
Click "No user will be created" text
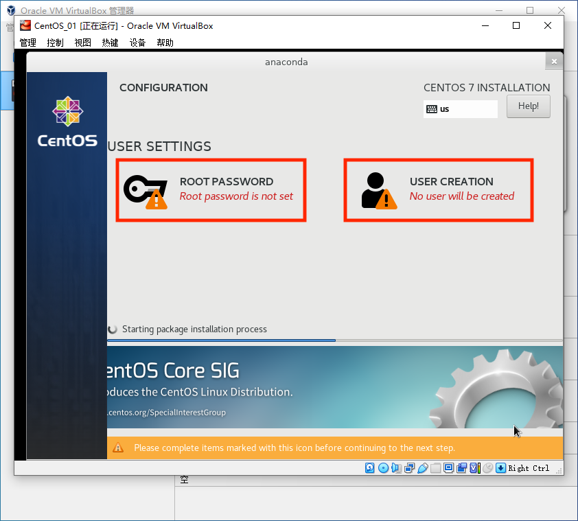click(462, 196)
